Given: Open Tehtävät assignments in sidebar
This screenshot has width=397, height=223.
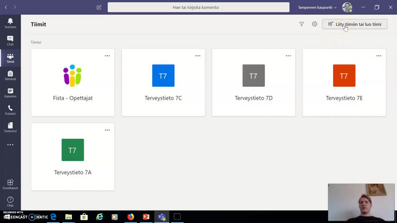Looking at the screenshot, I should (x=10, y=76).
